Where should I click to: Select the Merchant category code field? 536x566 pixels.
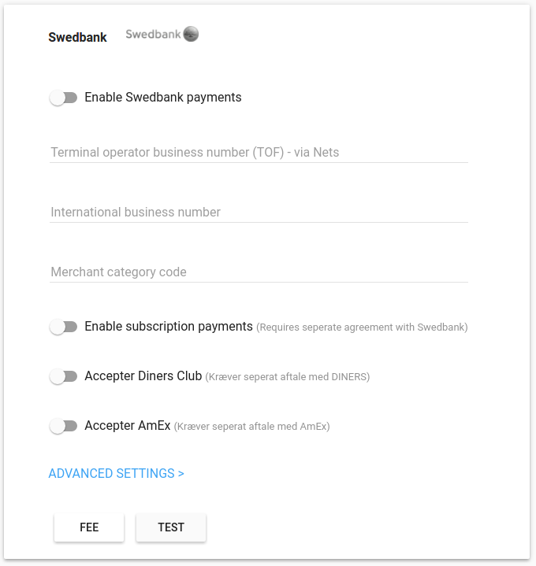coord(259,272)
